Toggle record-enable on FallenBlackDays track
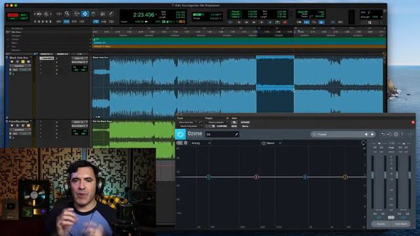 click(x=12, y=125)
